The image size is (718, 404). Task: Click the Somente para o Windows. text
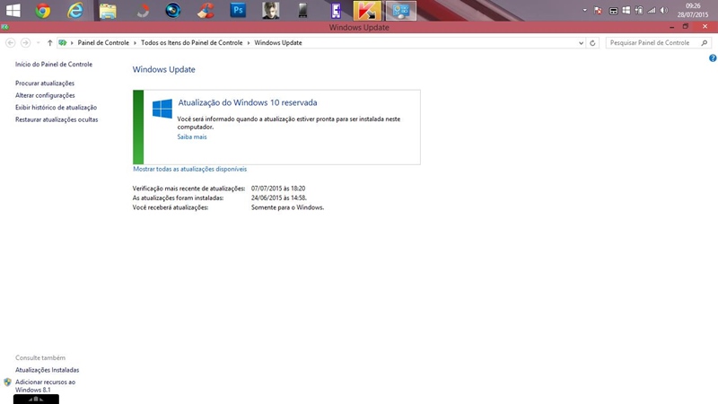[x=287, y=207]
